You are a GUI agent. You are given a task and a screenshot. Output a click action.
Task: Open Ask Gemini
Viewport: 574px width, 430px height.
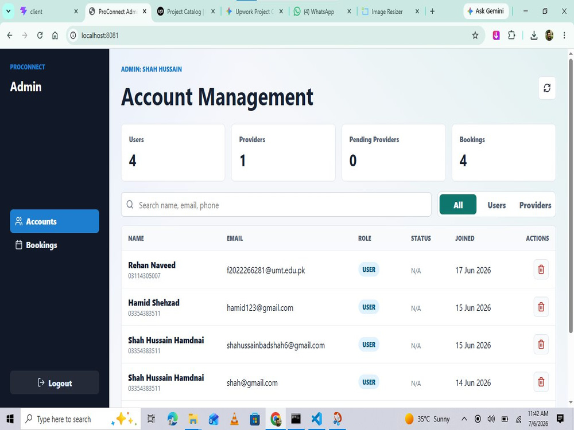[x=486, y=11]
